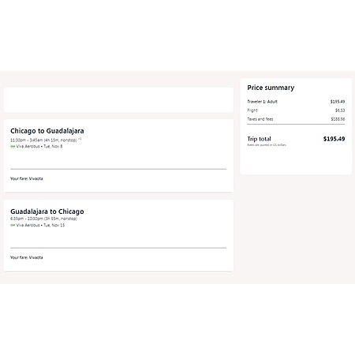355x355 pixels.
Task: Open the Tue, Nov 15 airline and date line
Action: coord(37,225)
